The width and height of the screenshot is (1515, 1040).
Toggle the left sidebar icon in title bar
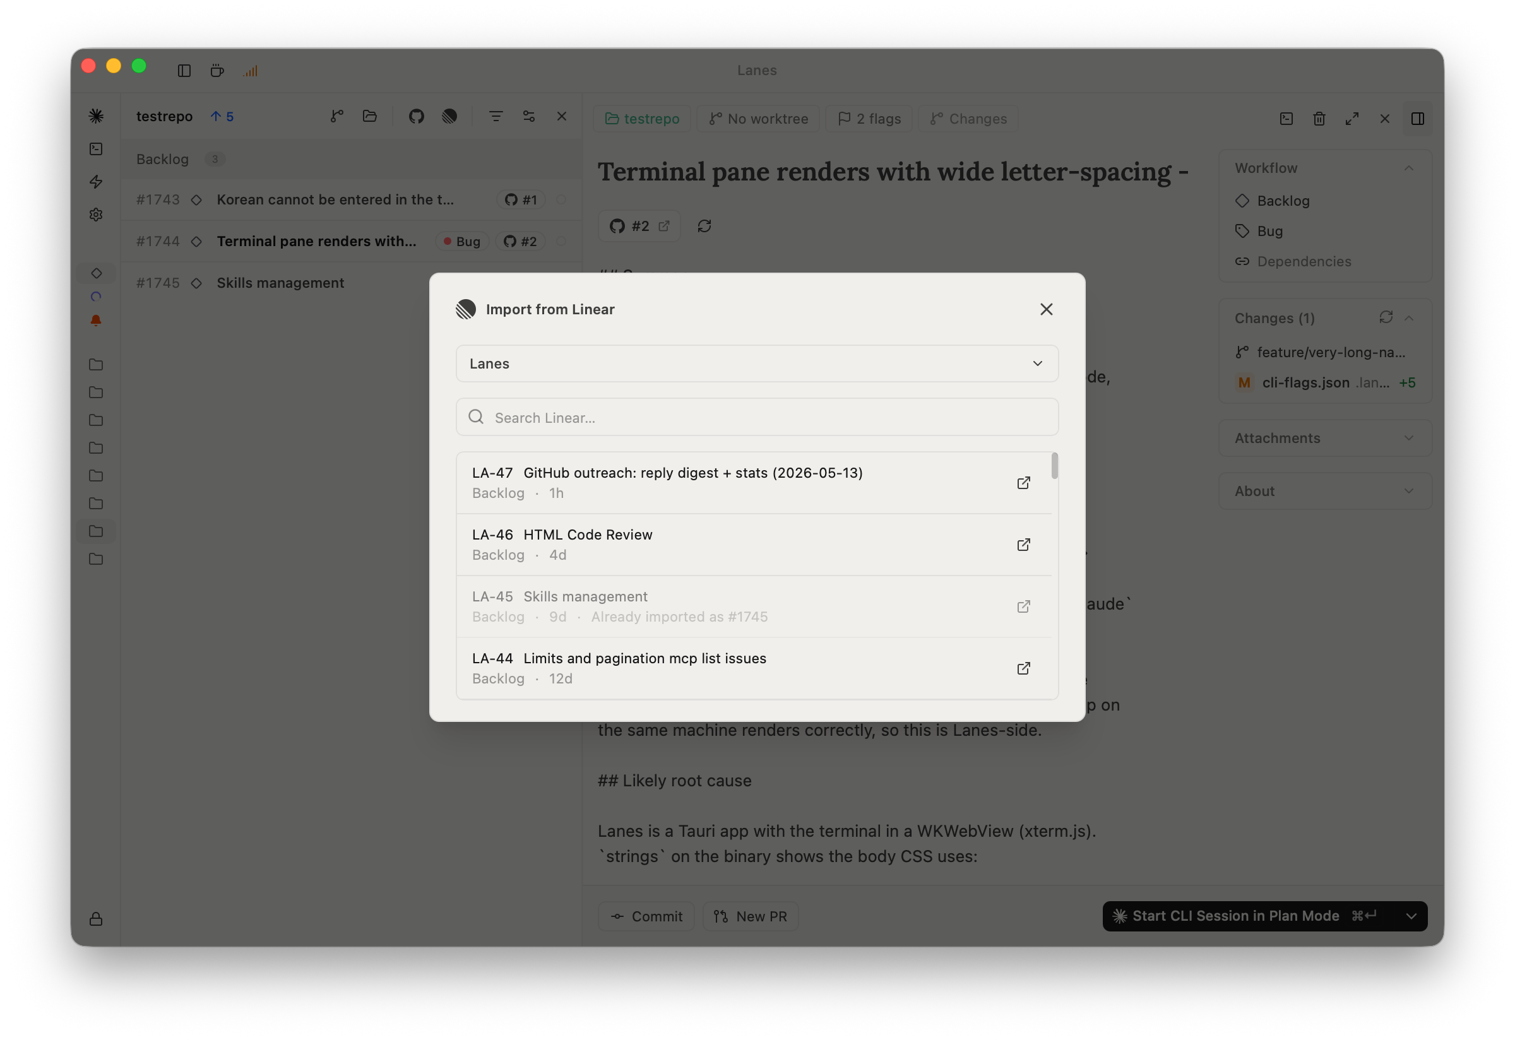(184, 71)
